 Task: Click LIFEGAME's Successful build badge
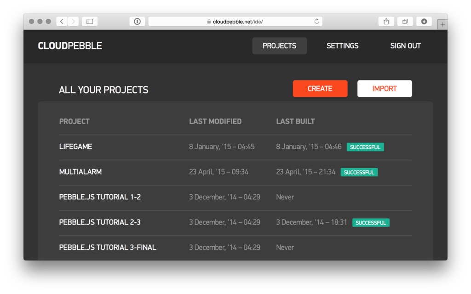click(365, 147)
